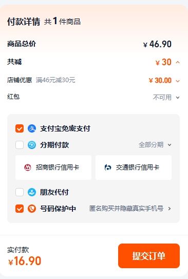Click the 满46元减30元 discount text
This screenshot has height=279, width=188.
(x=55, y=80)
